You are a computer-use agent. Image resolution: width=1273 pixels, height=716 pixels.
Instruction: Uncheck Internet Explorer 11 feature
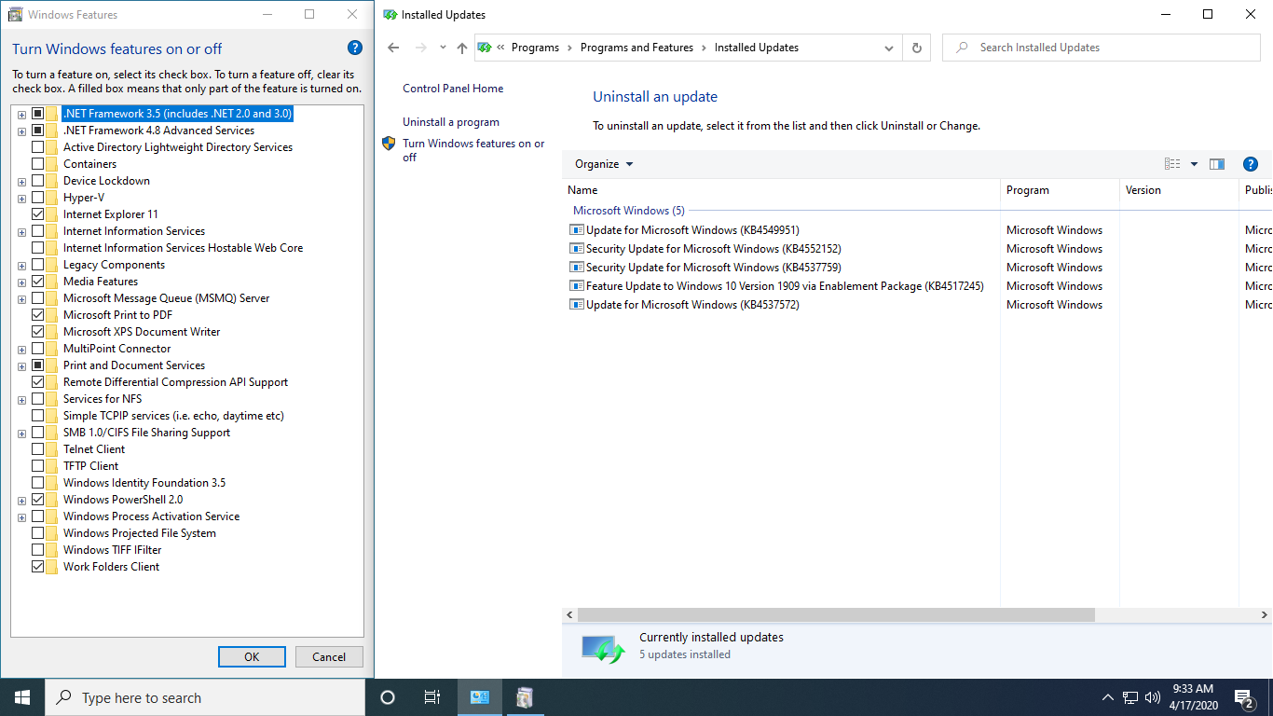click(38, 214)
